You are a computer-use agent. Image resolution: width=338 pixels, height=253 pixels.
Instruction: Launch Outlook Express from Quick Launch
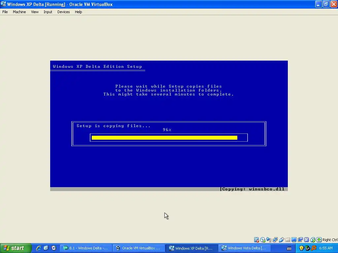[46, 248]
